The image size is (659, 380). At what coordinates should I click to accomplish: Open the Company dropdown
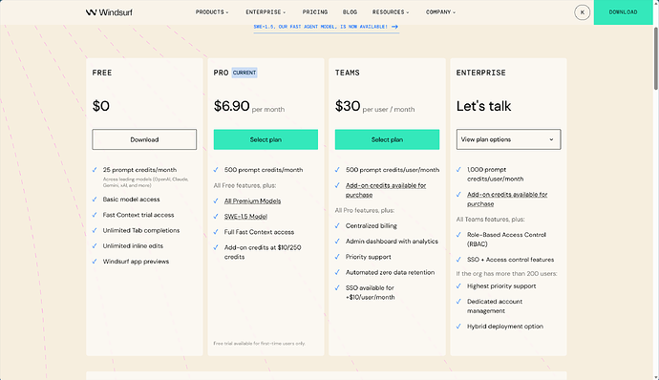click(x=440, y=12)
